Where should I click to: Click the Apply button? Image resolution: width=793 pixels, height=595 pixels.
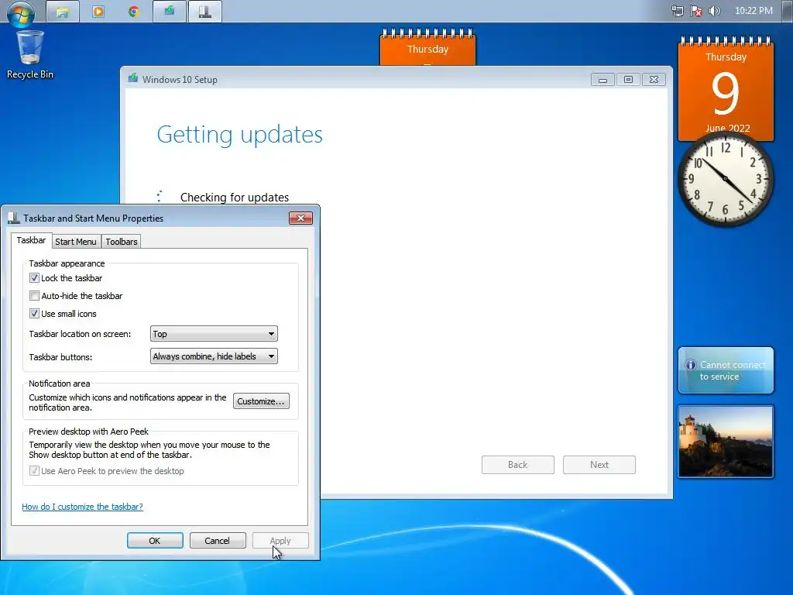pyautogui.click(x=280, y=540)
